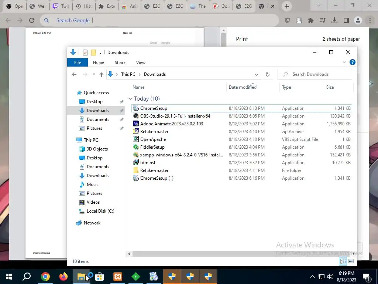Viewport: 378px width, 284px height.
Task: Open Chrome downloads toolbar icon
Action: (334, 21)
